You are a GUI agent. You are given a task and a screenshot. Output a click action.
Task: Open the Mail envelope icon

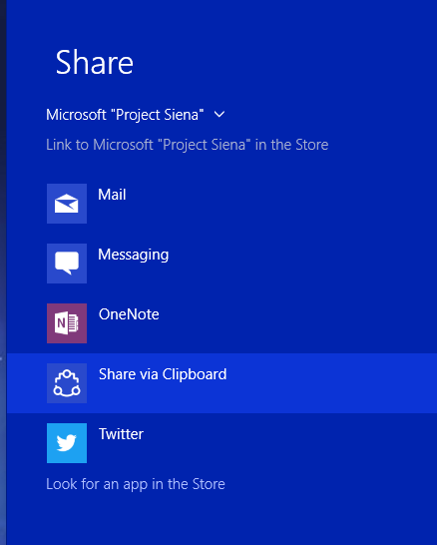(x=67, y=204)
